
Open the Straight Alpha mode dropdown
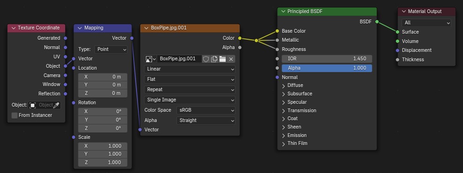coord(205,120)
